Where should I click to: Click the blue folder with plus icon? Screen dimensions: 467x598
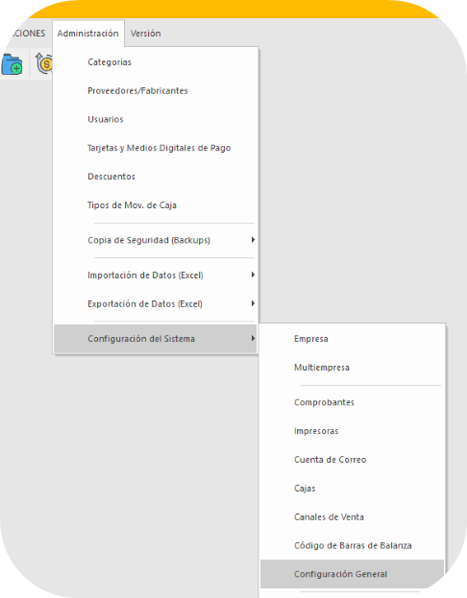pos(12,64)
